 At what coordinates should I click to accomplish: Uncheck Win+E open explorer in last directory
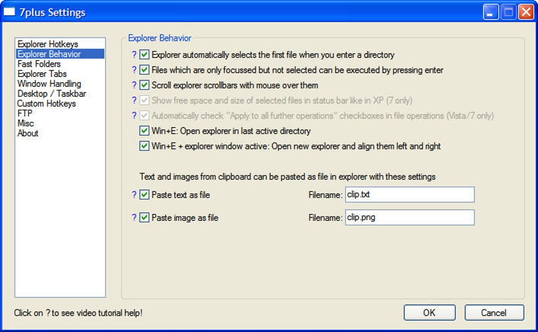click(x=145, y=131)
